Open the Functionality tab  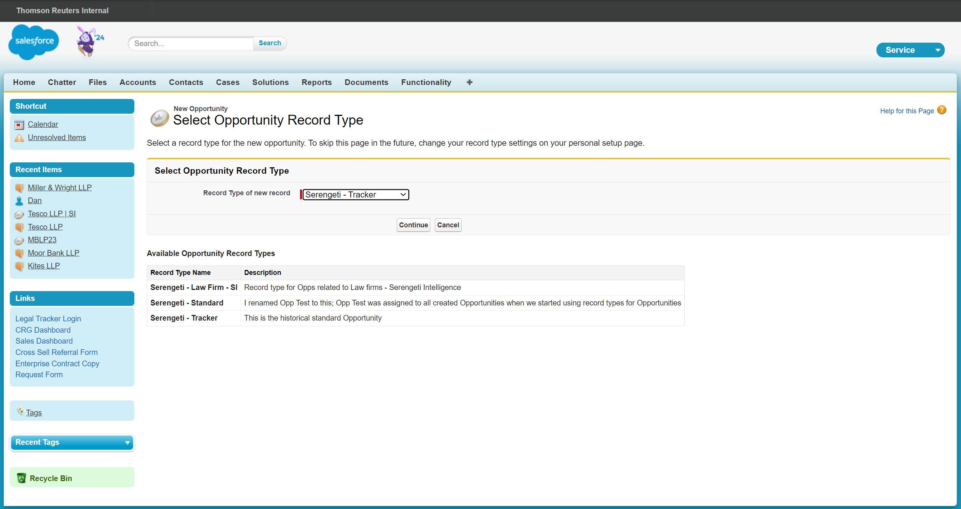[426, 82]
